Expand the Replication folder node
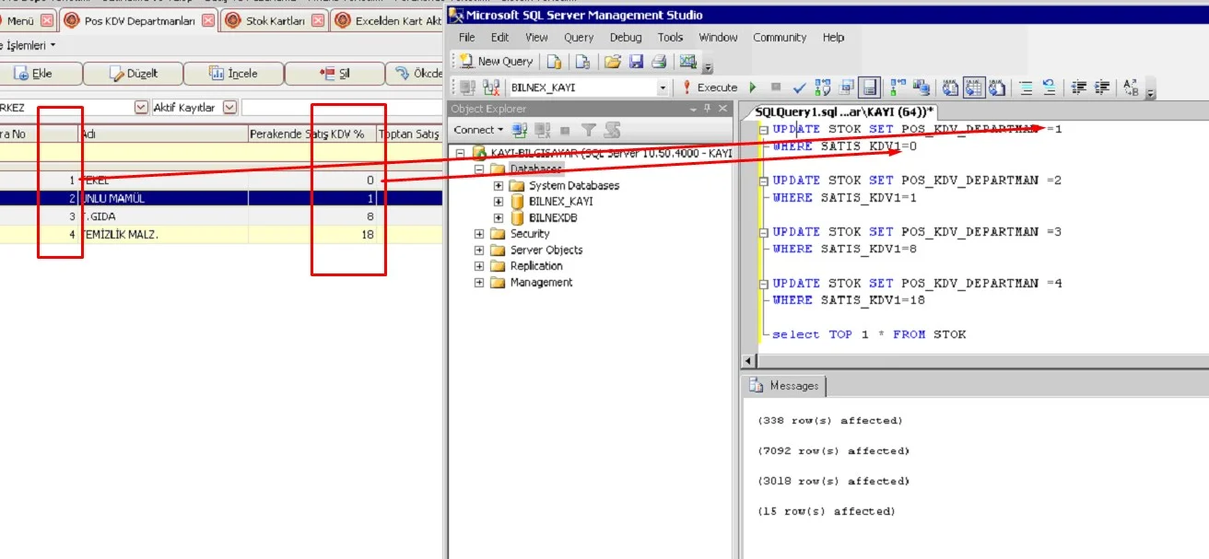The height and width of the screenshot is (559, 1209). 479,266
